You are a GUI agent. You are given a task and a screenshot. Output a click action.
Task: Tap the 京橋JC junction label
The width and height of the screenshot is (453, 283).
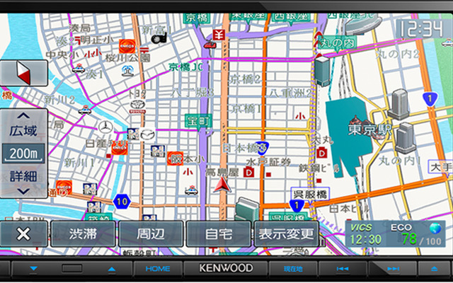(x=185, y=68)
